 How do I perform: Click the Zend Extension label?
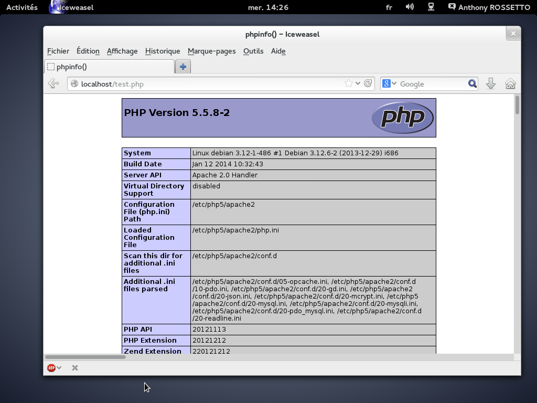153,351
